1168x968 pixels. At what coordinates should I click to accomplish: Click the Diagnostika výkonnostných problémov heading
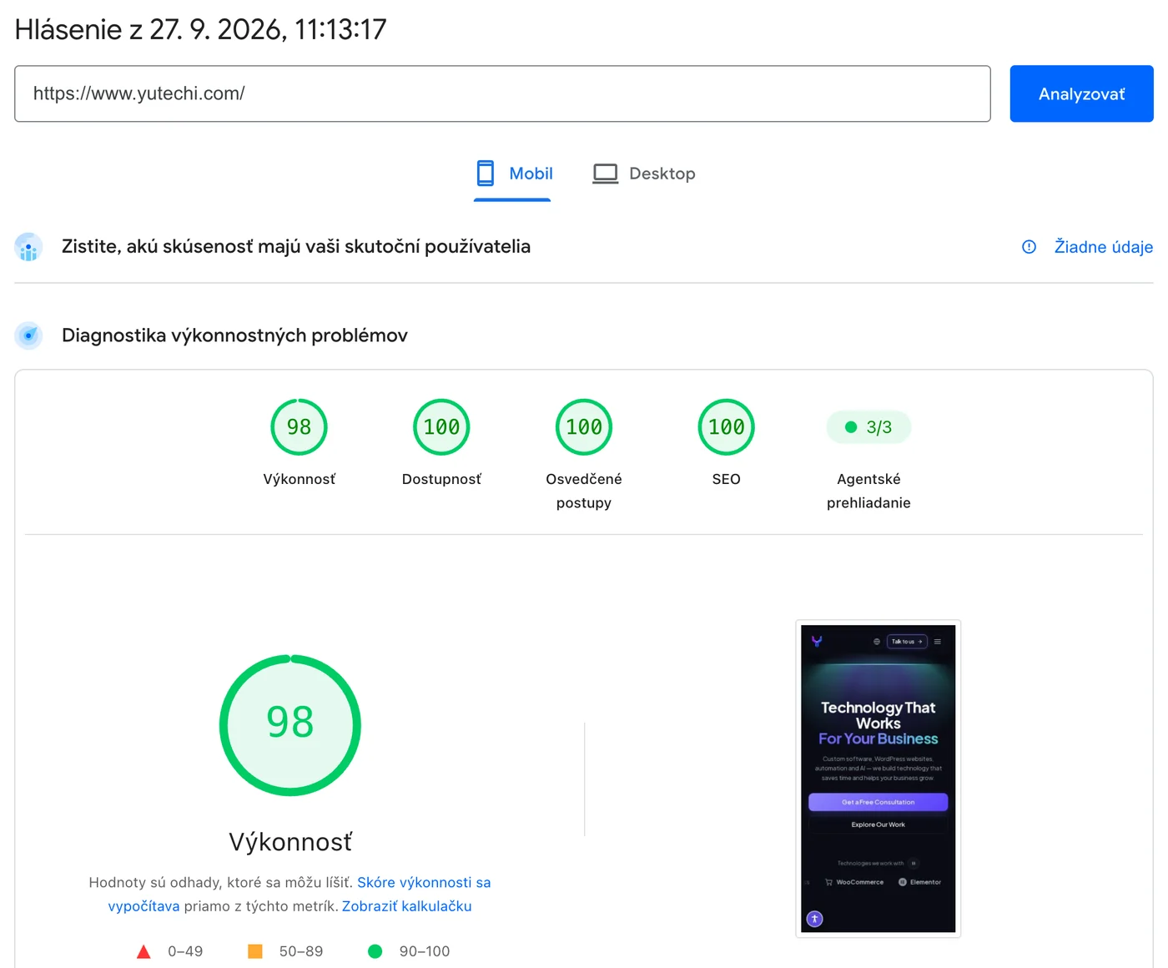234,335
